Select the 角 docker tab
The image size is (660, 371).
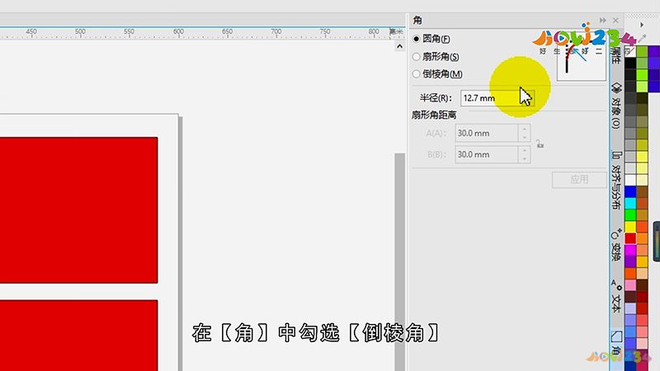pyautogui.click(x=616, y=343)
